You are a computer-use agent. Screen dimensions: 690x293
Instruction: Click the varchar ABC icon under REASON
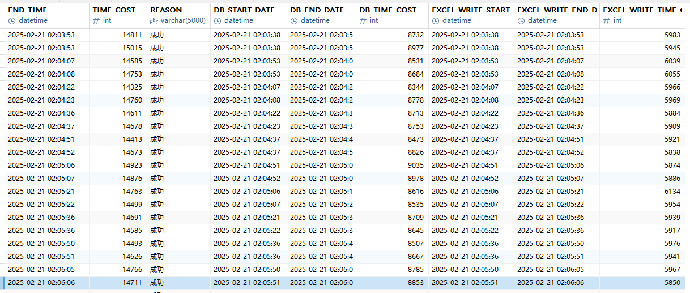(154, 21)
